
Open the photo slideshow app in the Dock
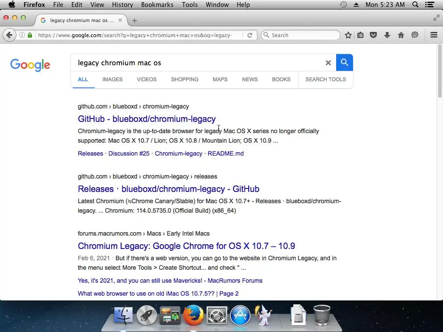(170, 315)
